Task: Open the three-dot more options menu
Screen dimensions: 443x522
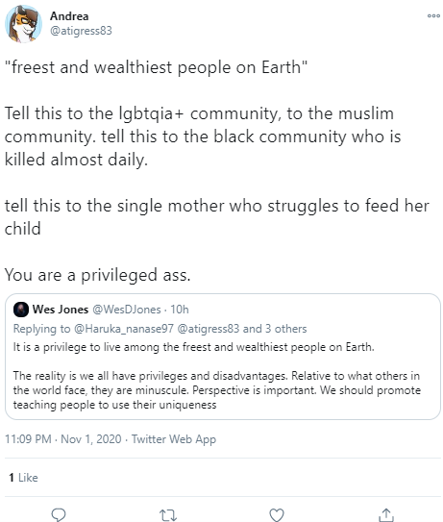Action: pos(433,15)
